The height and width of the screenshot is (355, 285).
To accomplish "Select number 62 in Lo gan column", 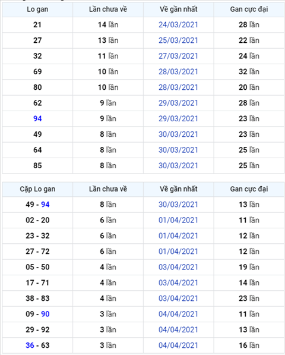I will pyautogui.click(x=37, y=103).
